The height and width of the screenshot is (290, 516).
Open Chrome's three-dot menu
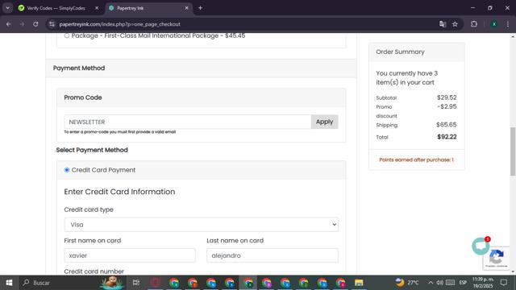[x=507, y=24]
